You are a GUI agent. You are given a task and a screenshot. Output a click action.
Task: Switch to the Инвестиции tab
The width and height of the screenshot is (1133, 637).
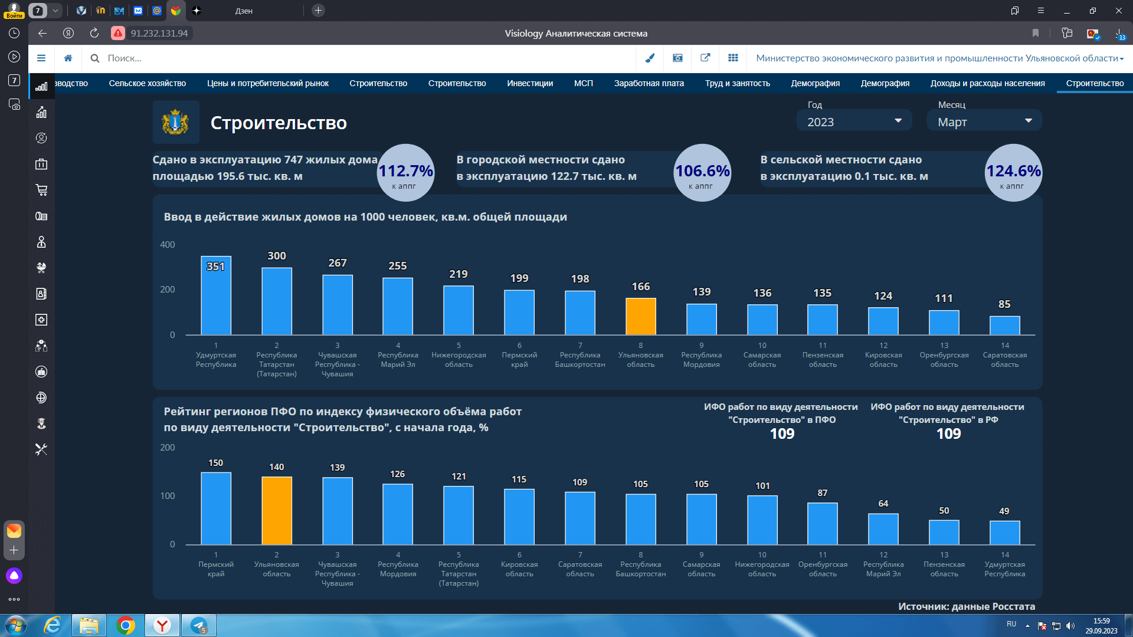click(x=530, y=83)
